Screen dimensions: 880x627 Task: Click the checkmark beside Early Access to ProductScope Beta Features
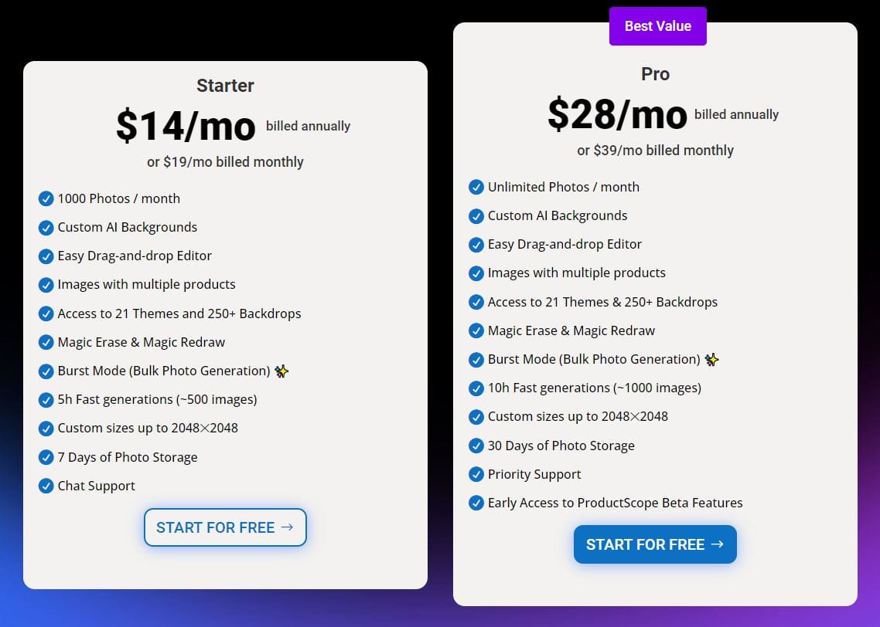click(476, 503)
